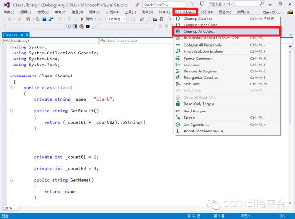Choose Sort Lines menu item
Image resolution: width=295 pixels, height=219 pixels.
pos(227,84)
